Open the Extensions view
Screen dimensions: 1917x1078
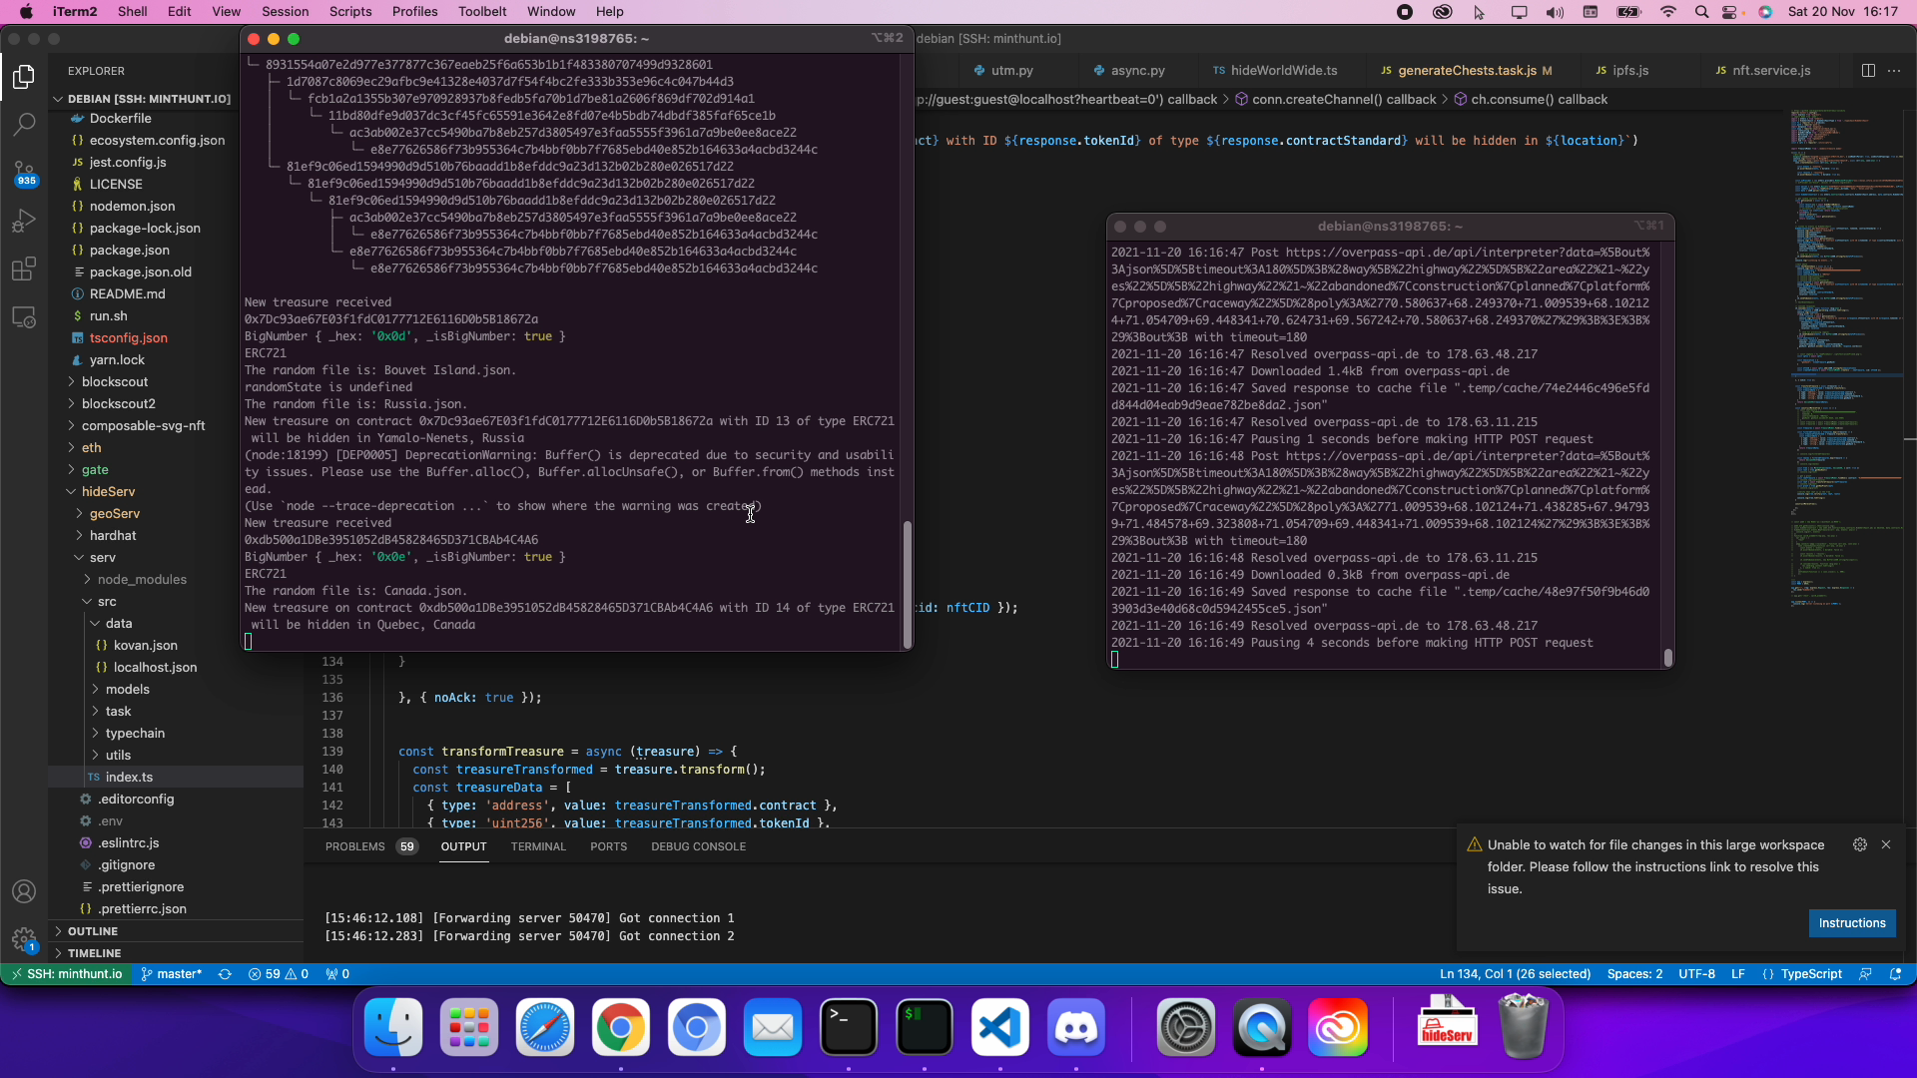click(x=24, y=269)
